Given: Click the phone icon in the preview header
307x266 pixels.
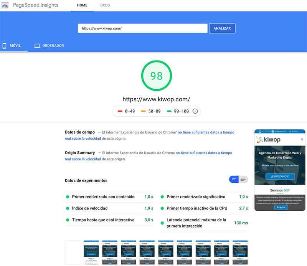Looking at the screenshot, I should pyautogui.click(x=260, y=131).
